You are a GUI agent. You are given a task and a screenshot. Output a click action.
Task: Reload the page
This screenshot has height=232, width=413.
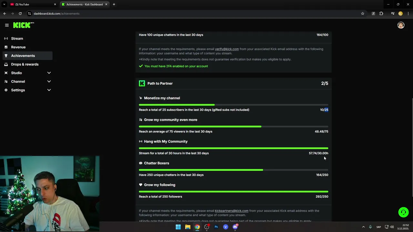pos(20,14)
